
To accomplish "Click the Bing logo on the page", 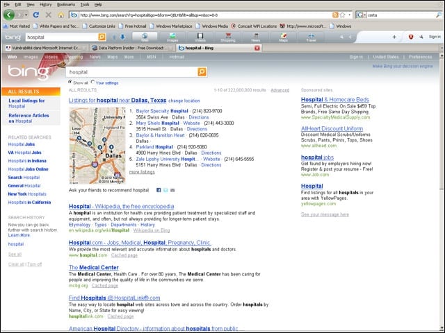I will coord(28,71).
